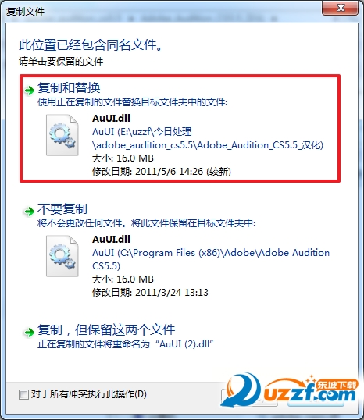Close the 复制文件 dialog with the X button
This screenshot has width=364, height=420.
tap(340, 8)
